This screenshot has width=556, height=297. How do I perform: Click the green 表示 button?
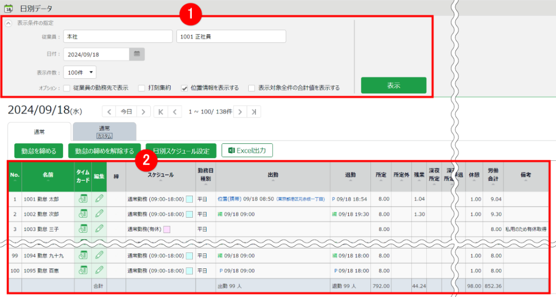394,85
